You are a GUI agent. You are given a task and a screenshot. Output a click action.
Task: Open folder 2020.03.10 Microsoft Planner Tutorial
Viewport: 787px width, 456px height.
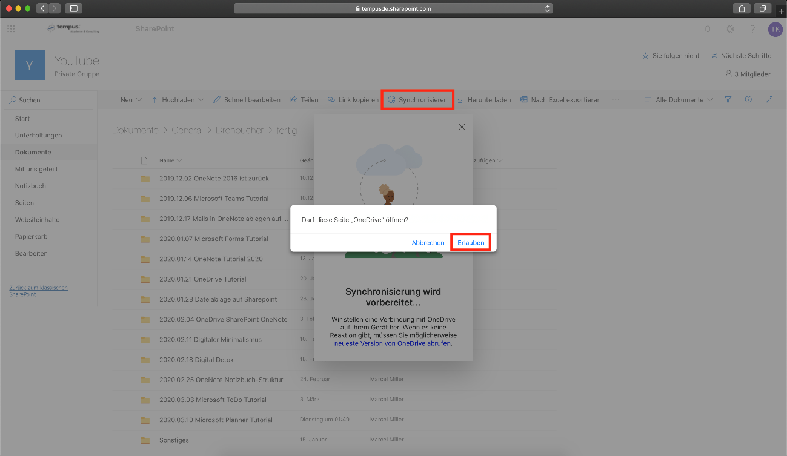[216, 420]
